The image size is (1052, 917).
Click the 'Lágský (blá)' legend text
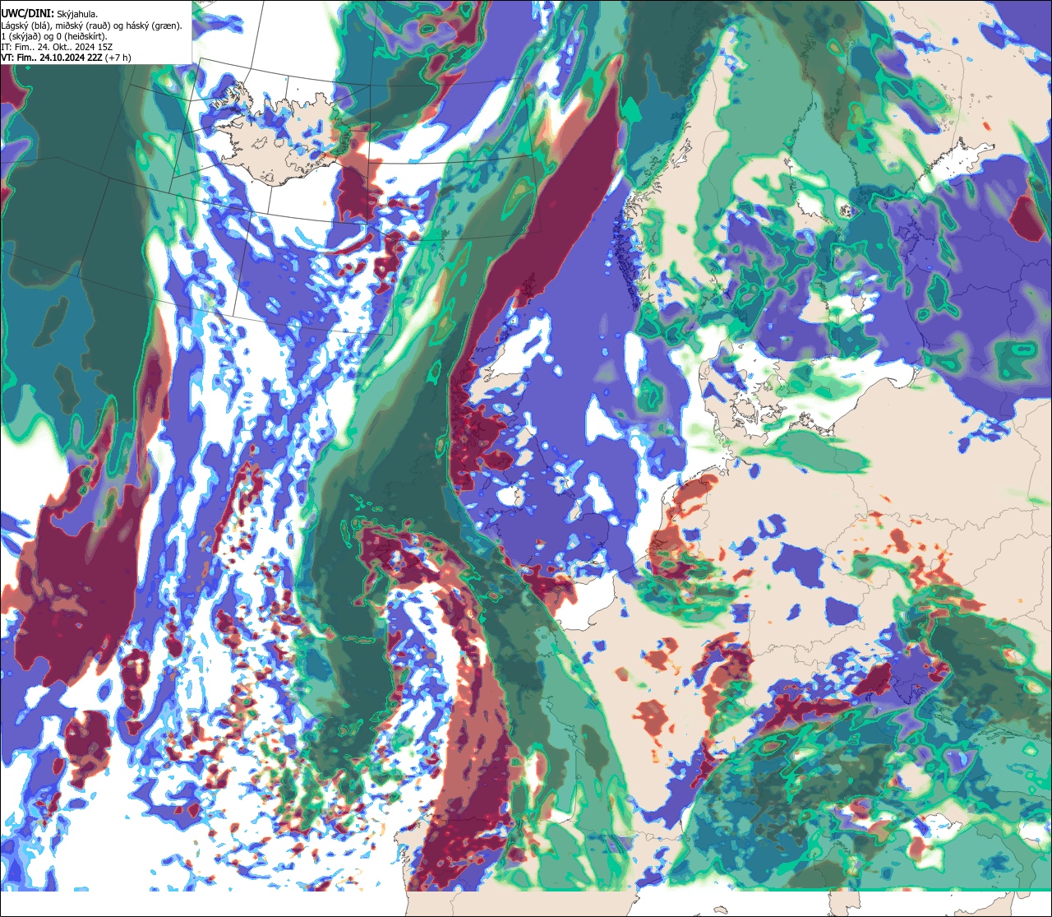(25, 25)
